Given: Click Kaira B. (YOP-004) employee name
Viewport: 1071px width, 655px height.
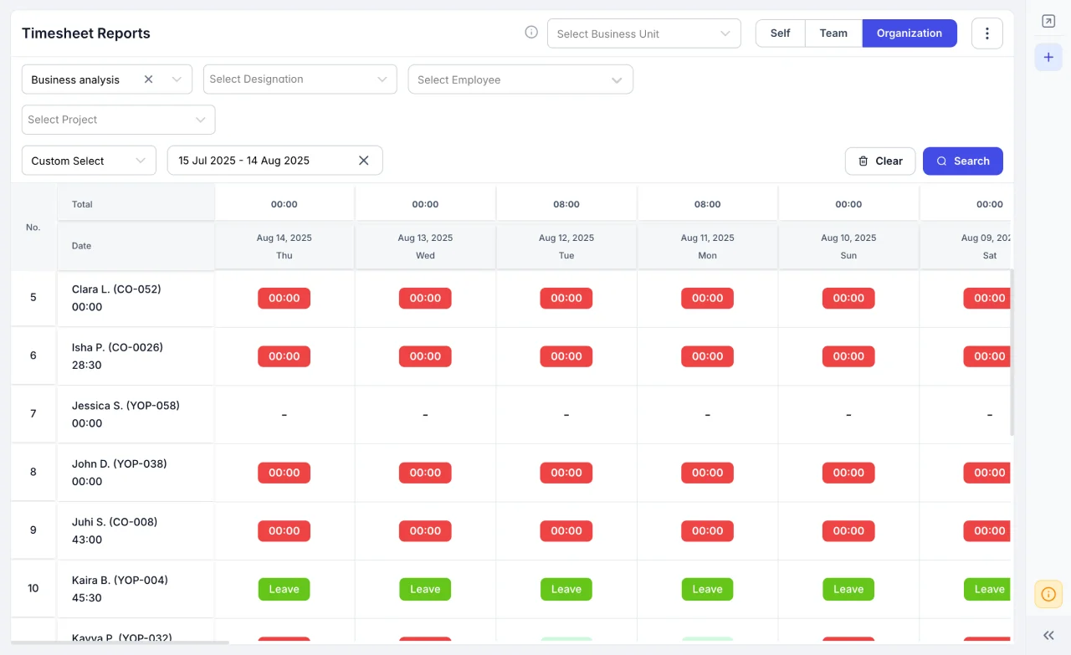Looking at the screenshot, I should [120, 580].
